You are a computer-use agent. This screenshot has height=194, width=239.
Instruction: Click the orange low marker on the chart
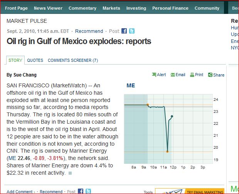167,151
